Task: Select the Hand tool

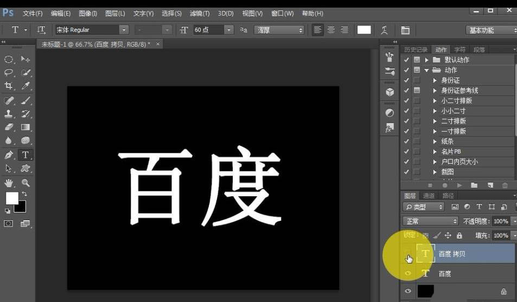Action: pos(9,182)
